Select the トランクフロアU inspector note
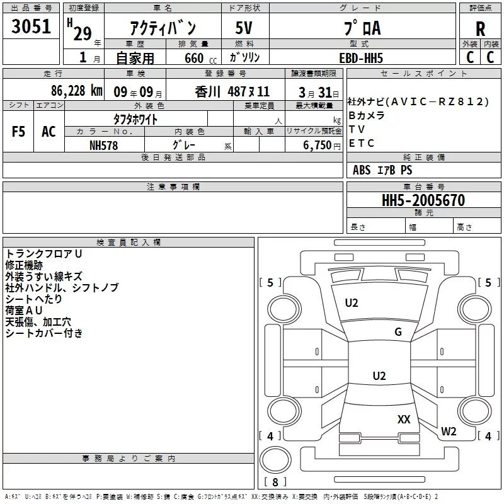The image size is (504, 504). (44, 253)
